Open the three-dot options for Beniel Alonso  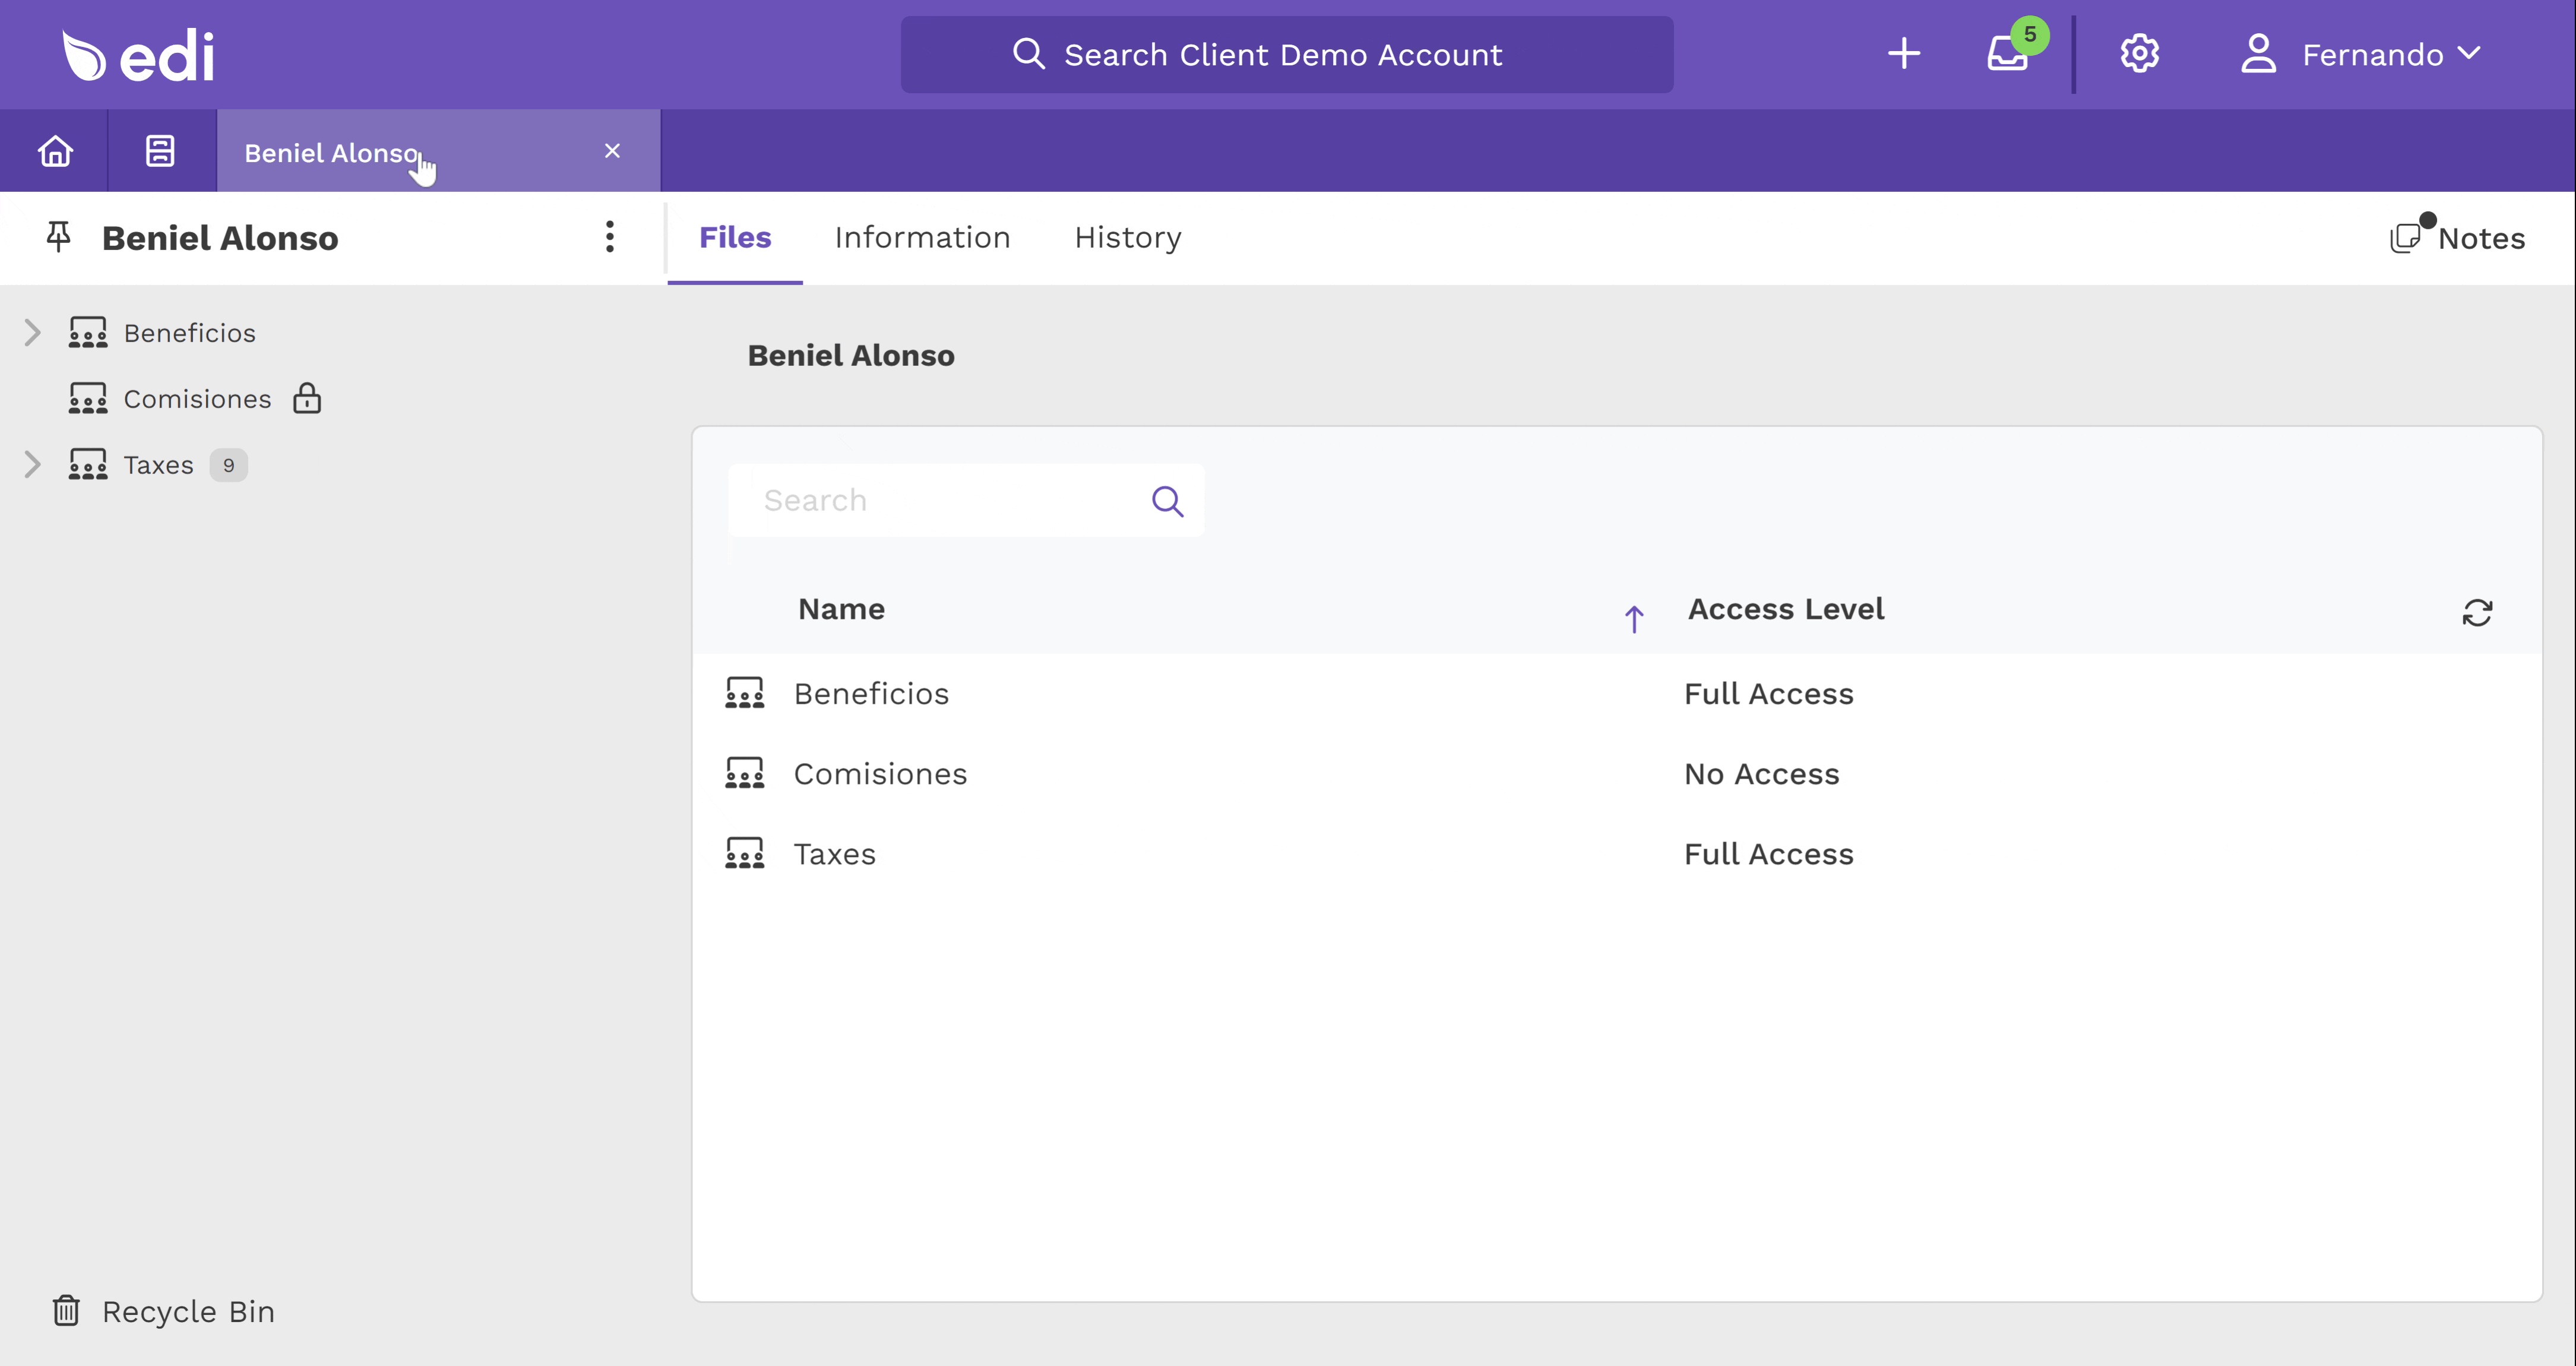[609, 237]
